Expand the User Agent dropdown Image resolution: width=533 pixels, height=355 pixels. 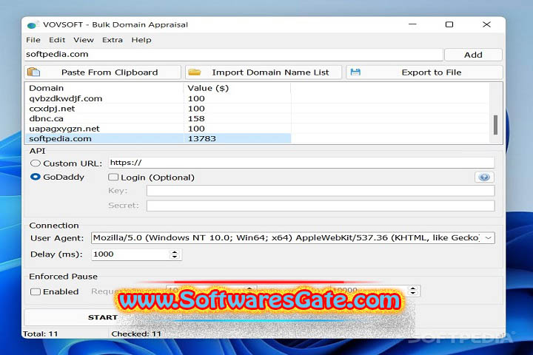coord(488,238)
